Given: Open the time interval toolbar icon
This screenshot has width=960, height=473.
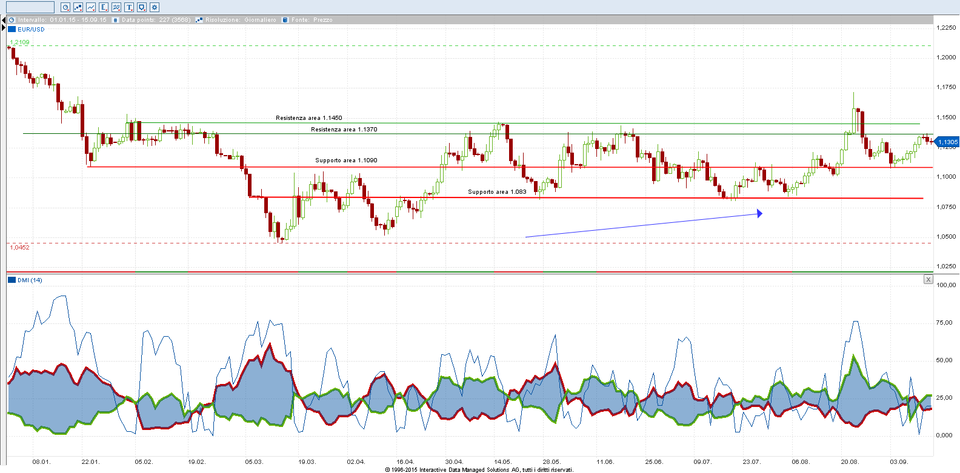Looking at the screenshot, I should (x=65, y=7).
